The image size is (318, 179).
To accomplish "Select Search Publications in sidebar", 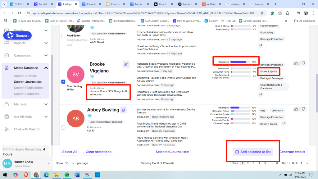I will pyautogui.click(x=29, y=88).
